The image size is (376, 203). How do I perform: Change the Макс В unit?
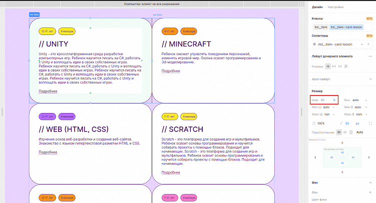[x=366, y=114]
